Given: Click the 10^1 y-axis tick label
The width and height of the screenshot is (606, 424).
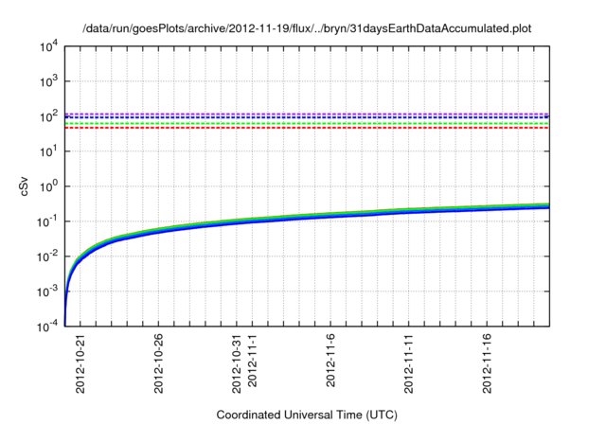Looking at the screenshot, I should pos(47,151).
